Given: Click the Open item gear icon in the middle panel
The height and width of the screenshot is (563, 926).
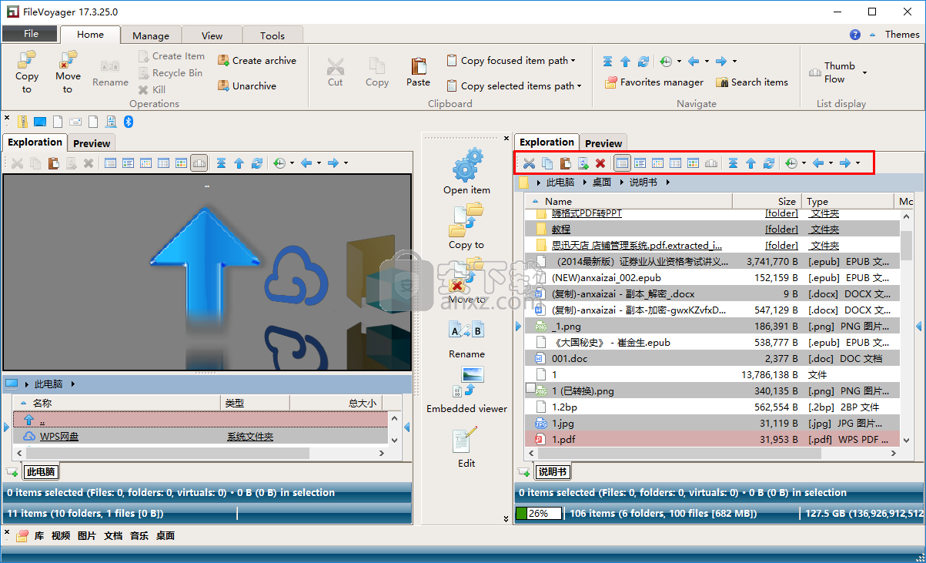Looking at the screenshot, I should tap(466, 165).
